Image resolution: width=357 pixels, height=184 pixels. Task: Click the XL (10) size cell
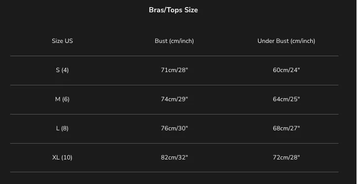pyautogui.click(x=62, y=157)
